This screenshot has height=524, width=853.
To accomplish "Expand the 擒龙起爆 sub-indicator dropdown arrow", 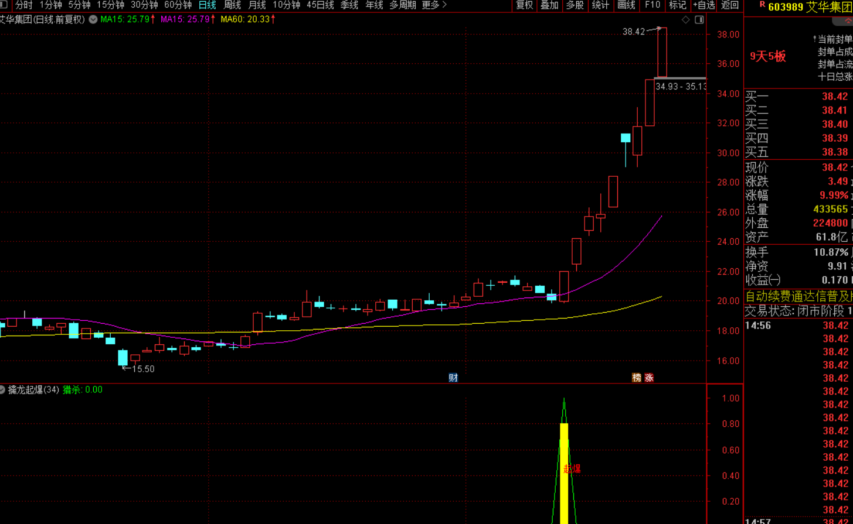I will point(2,390).
